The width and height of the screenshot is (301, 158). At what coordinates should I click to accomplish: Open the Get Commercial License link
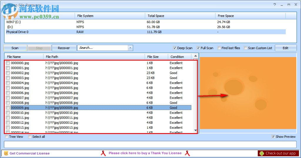30,153
